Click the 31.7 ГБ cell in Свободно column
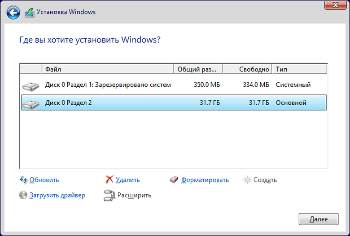 [x=259, y=102]
